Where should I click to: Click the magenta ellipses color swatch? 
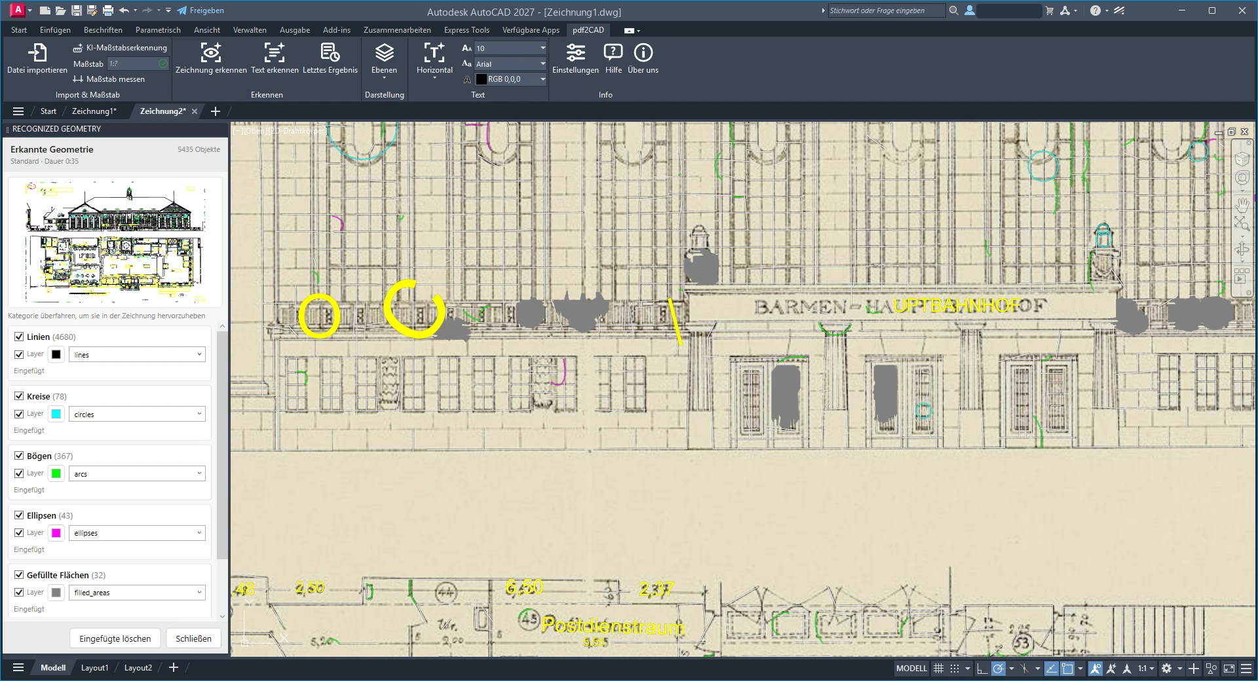(56, 533)
